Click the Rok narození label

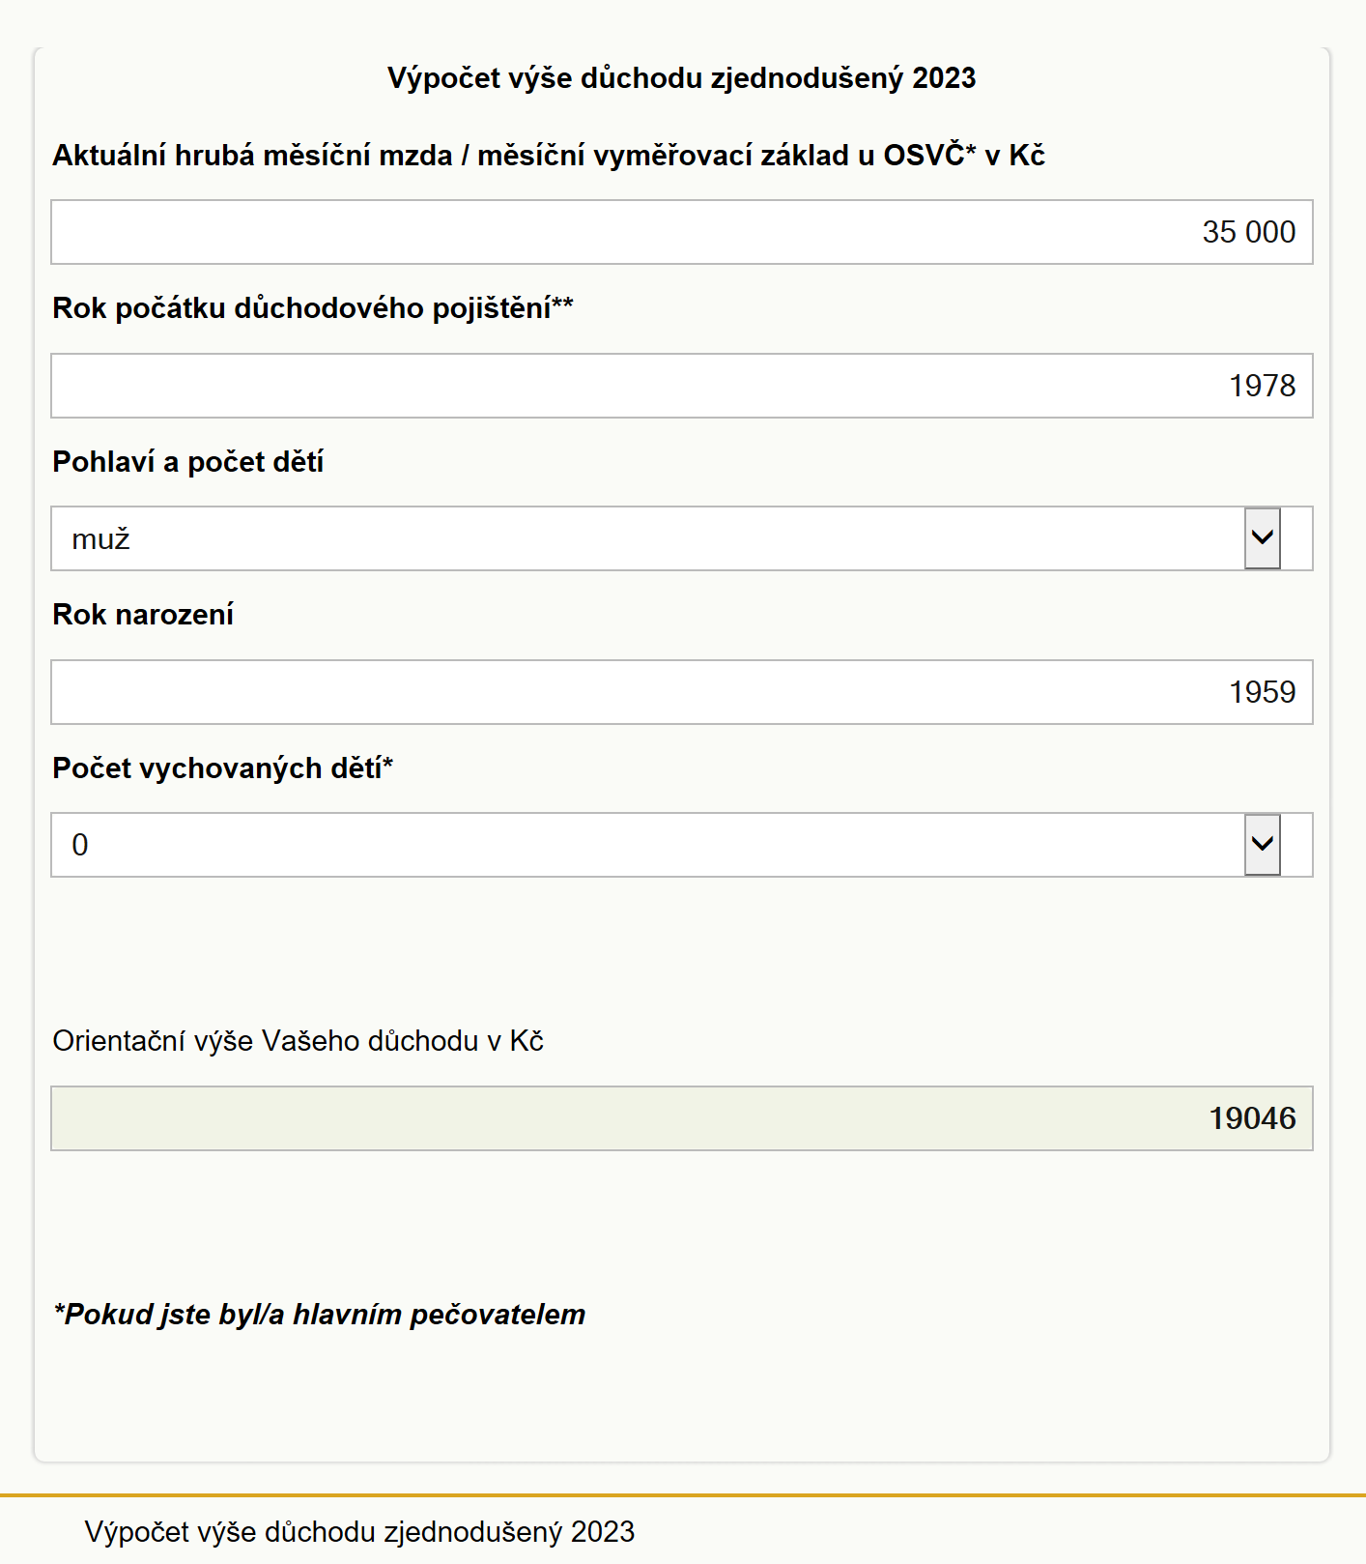point(143,615)
